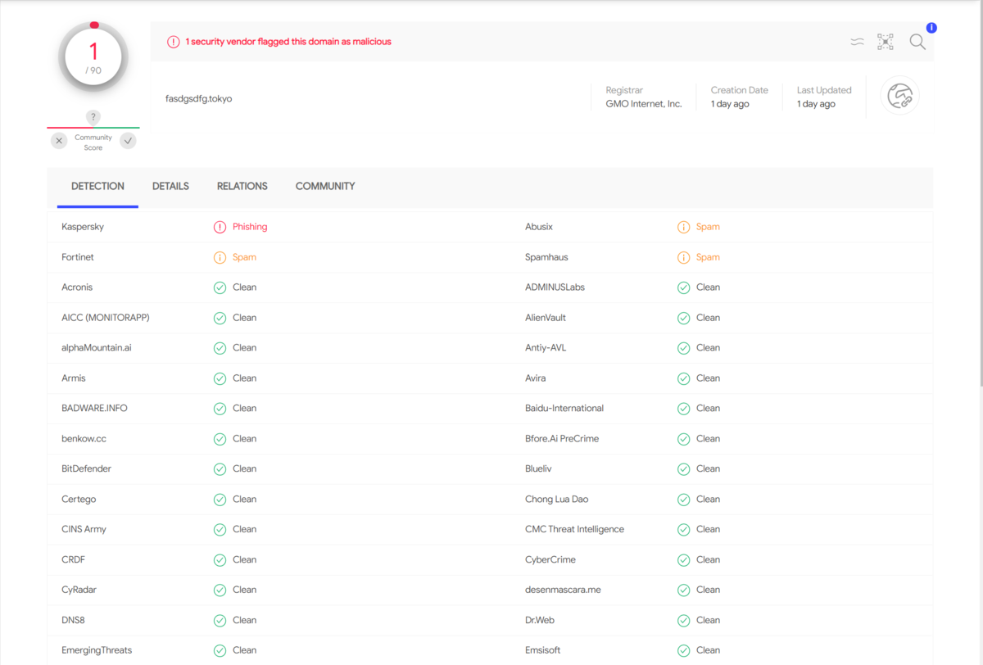Switch to the DETAILS tab
The height and width of the screenshot is (665, 983).
pyautogui.click(x=170, y=187)
